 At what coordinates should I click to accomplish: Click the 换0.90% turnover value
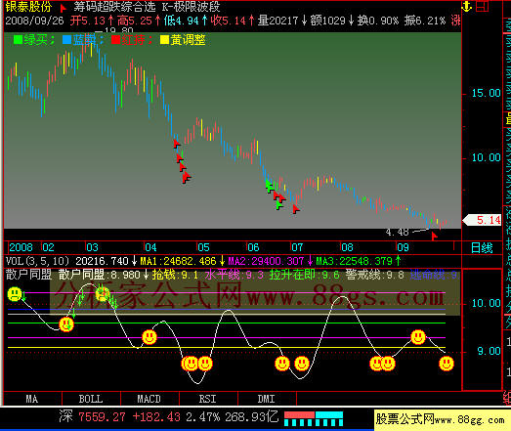pos(378,21)
